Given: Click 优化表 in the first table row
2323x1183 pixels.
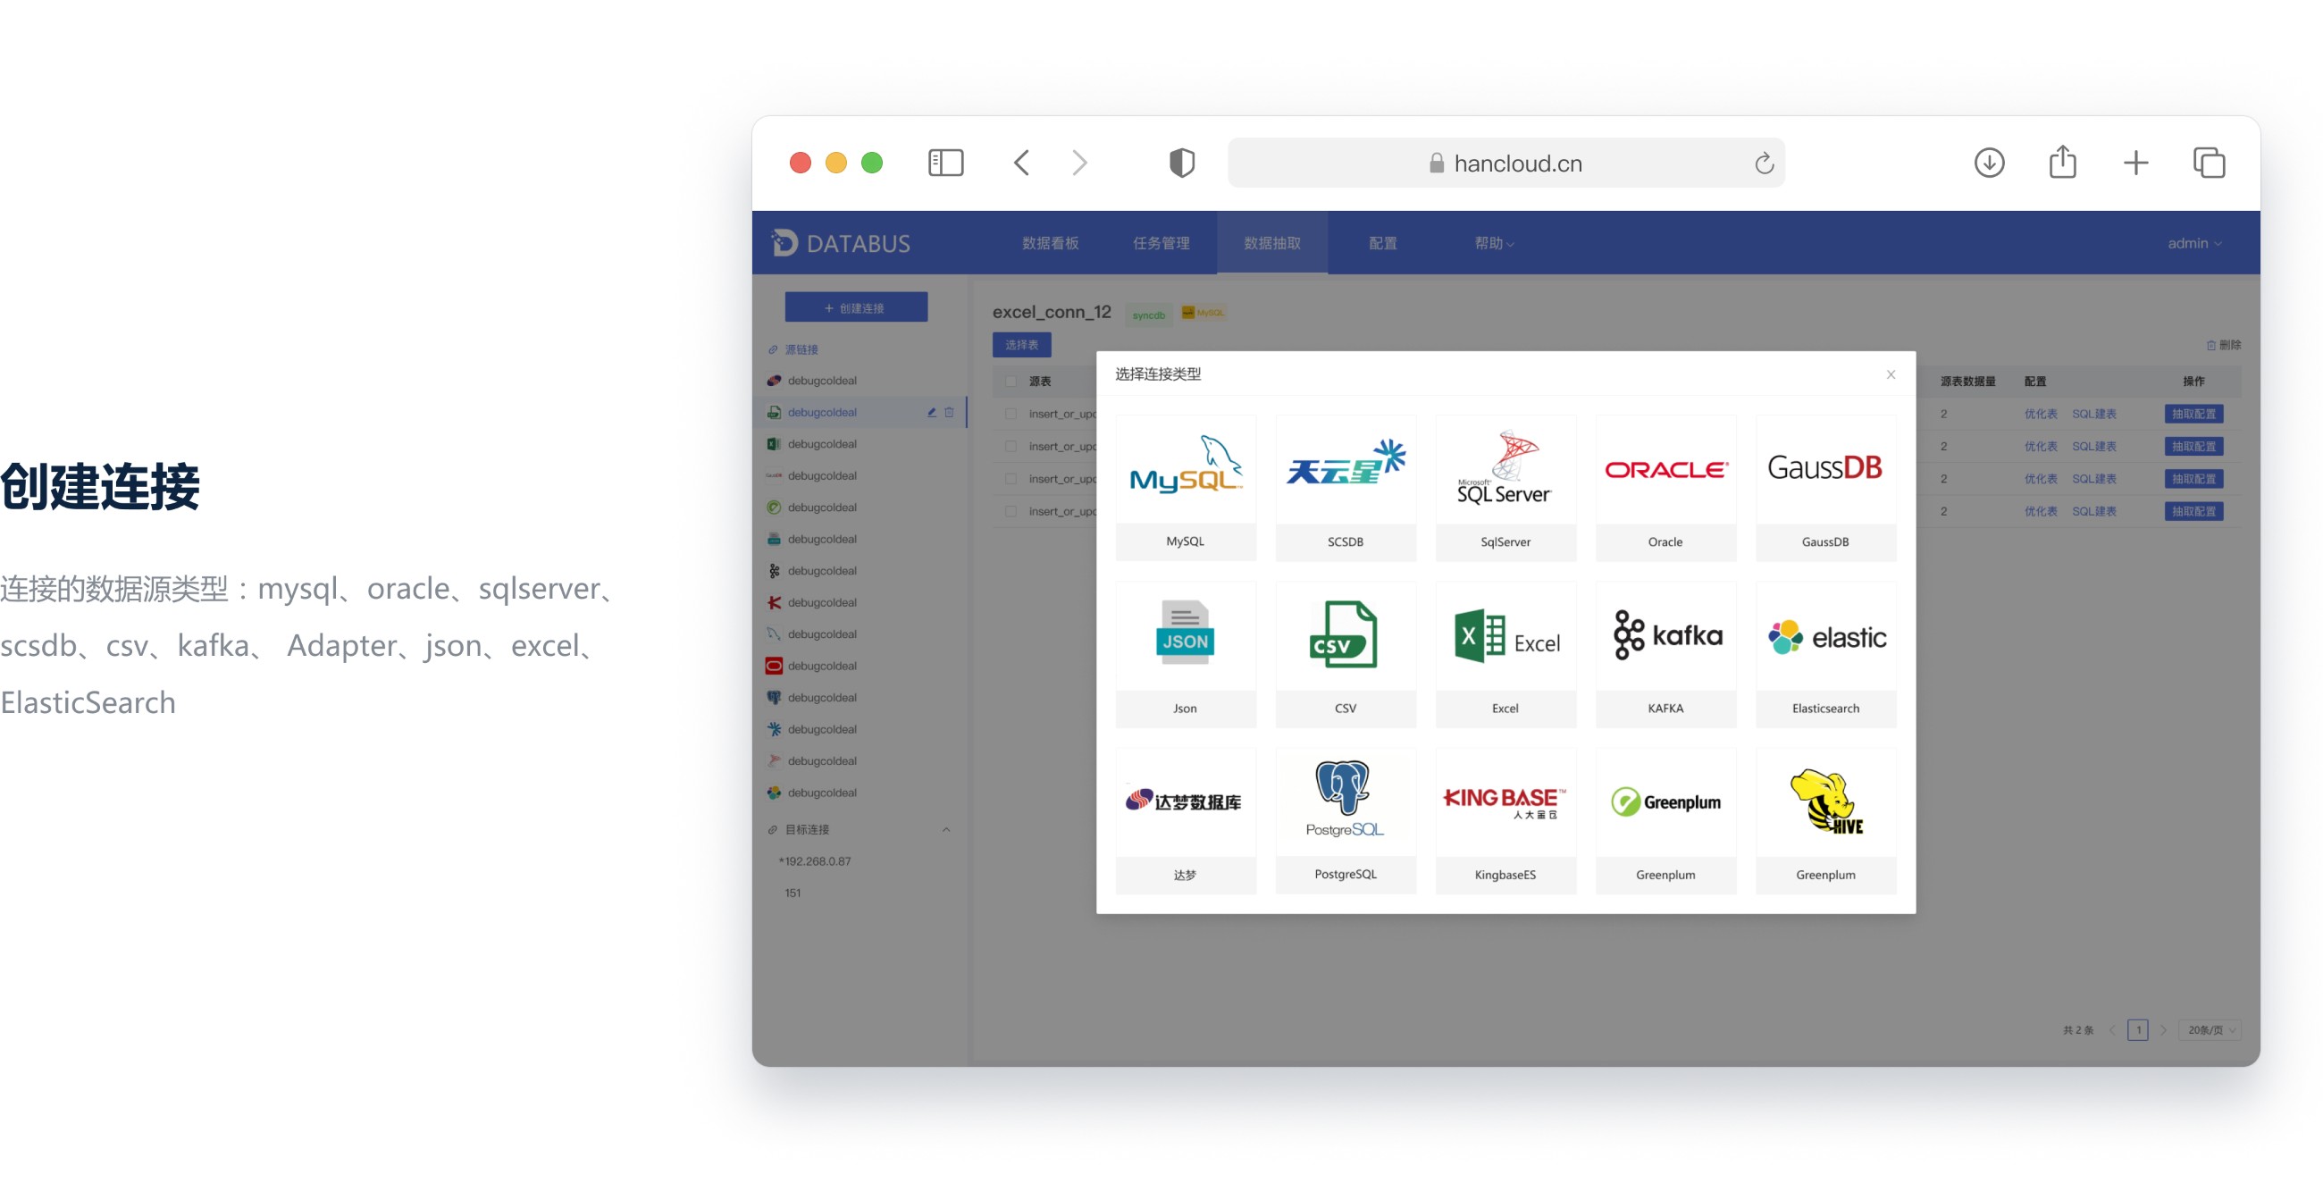Looking at the screenshot, I should (x=2040, y=414).
